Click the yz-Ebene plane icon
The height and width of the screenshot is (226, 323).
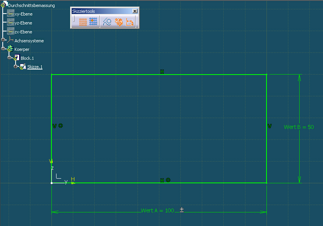tap(11, 22)
